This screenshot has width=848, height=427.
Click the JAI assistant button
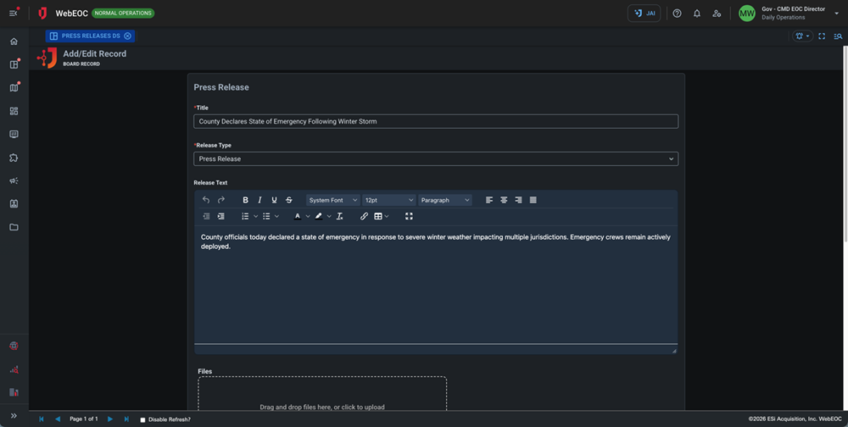pos(644,14)
